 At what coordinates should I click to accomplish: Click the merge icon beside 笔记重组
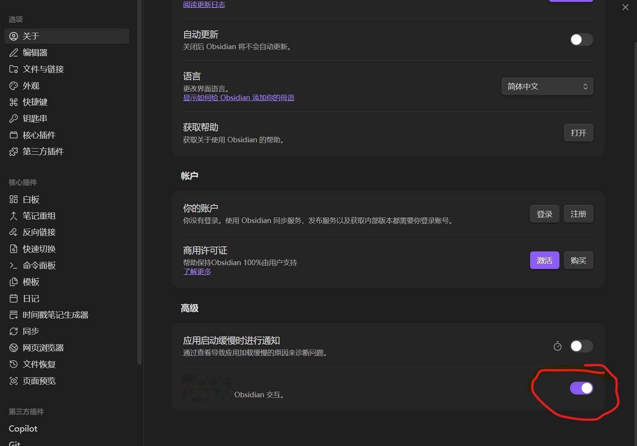coord(14,216)
